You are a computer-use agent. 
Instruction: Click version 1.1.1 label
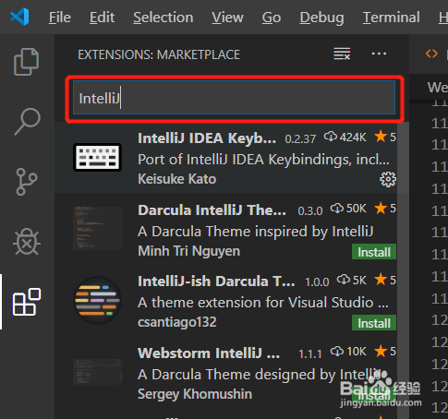(x=310, y=353)
